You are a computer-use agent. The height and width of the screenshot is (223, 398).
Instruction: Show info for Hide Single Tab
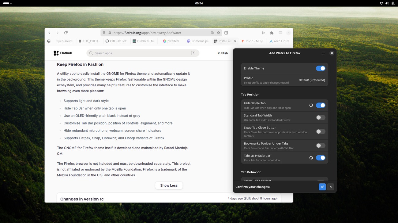point(311,105)
